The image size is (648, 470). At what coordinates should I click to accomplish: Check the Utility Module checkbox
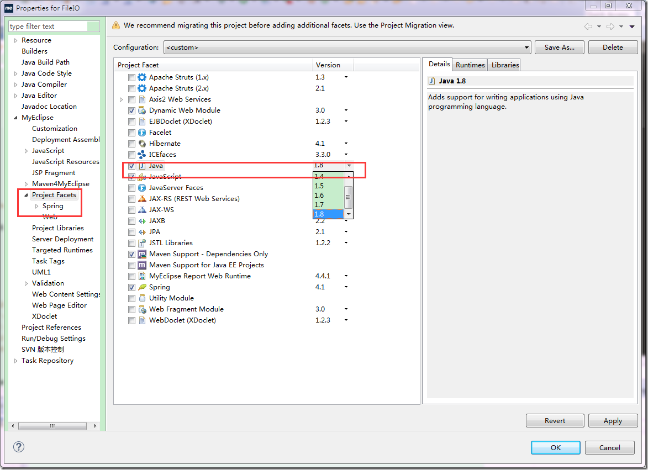[131, 299]
